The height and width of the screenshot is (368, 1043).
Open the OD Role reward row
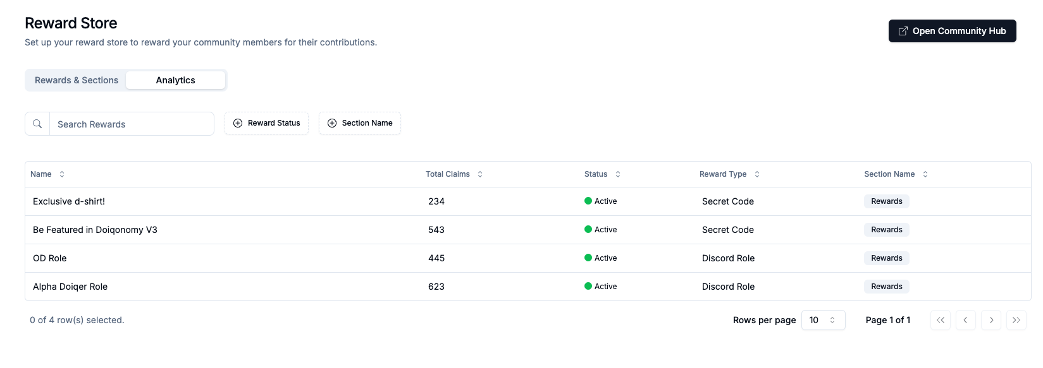(x=50, y=258)
